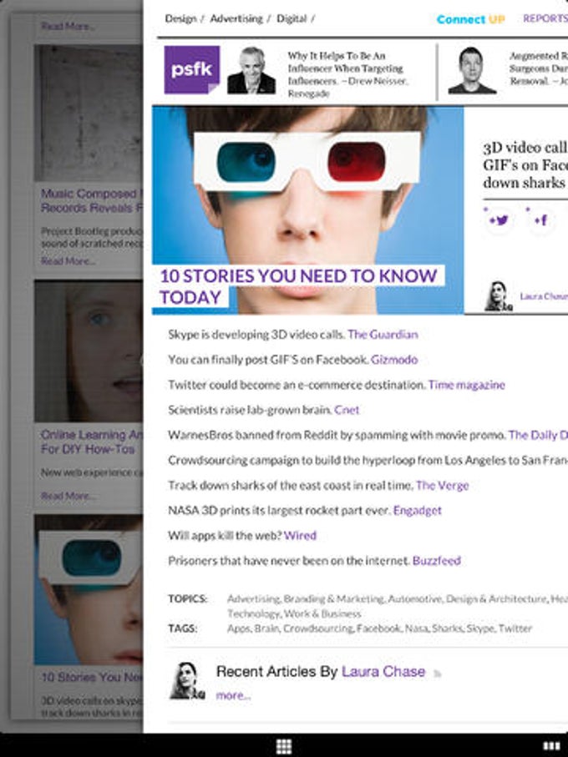Click Read More under New web experience summary
Image resolution: width=568 pixels, height=757 pixels.
(68, 496)
